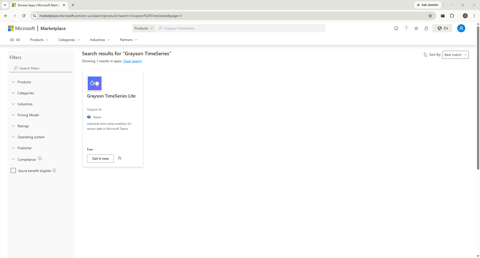This screenshot has width=480, height=258.
Task: Expand the Publisher filter
Action: pyautogui.click(x=21, y=148)
